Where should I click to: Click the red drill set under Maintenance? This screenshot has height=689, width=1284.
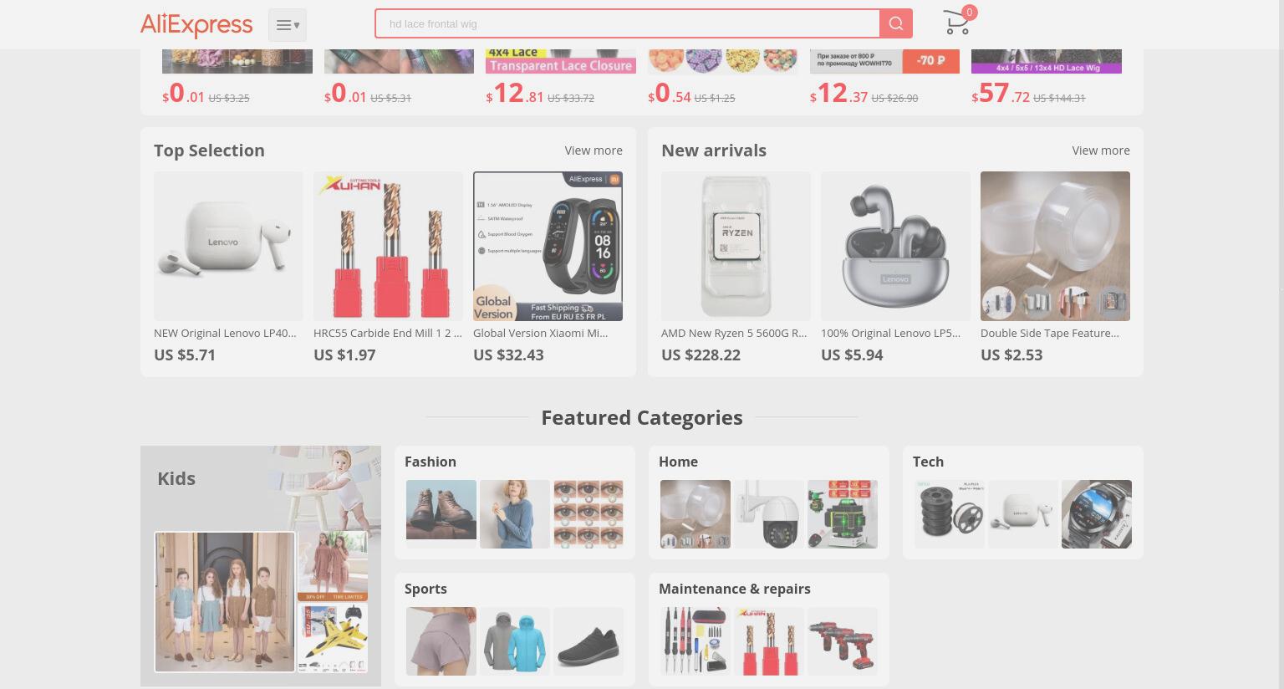843,641
